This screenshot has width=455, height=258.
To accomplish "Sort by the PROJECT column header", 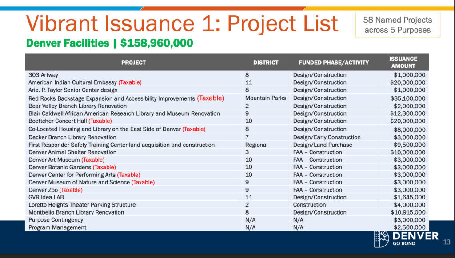I will (x=133, y=63).
